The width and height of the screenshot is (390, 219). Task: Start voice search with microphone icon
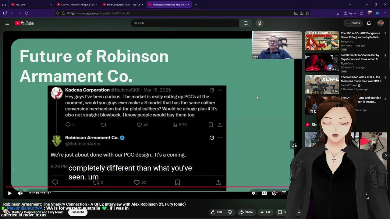[x=260, y=23]
